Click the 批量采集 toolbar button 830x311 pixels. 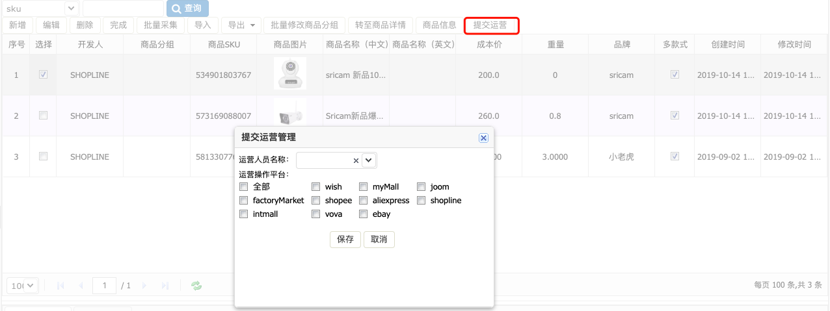pyautogui.click(x=161, y=25)
